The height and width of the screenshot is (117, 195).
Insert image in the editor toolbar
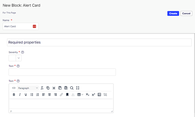coord(99,95)
